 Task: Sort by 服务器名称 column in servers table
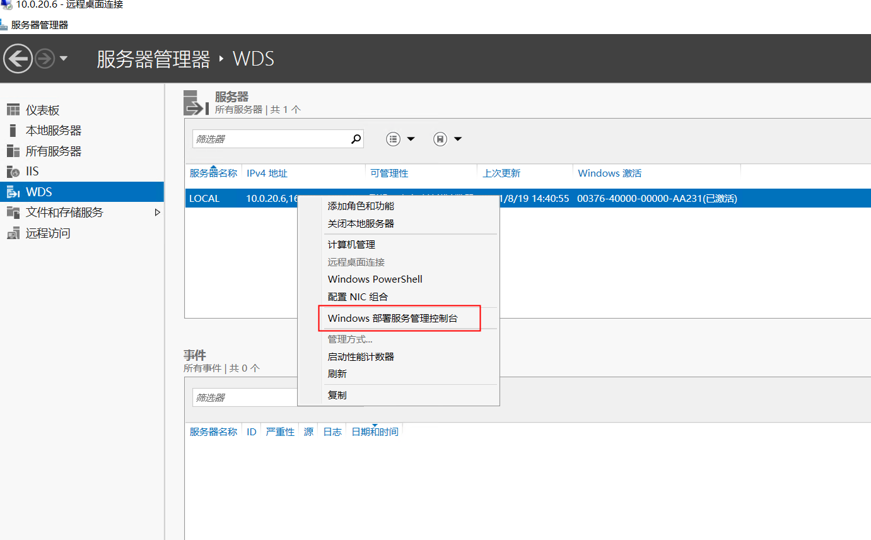click(213, 173)
